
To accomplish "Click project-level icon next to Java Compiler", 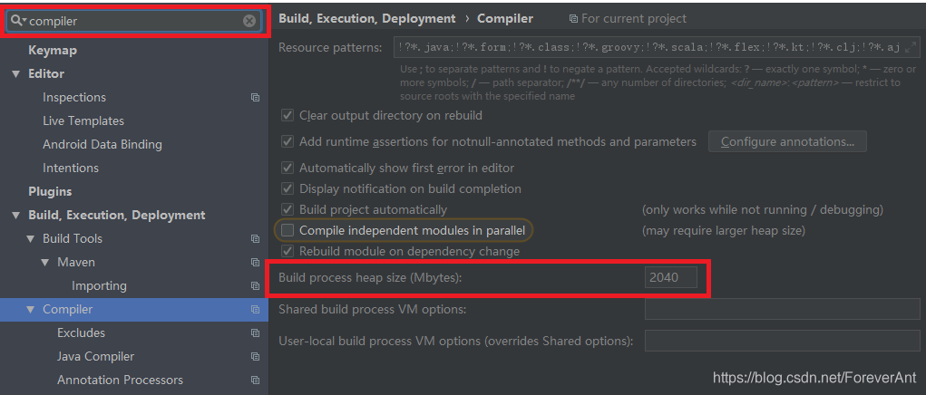I will coord(255,357).
